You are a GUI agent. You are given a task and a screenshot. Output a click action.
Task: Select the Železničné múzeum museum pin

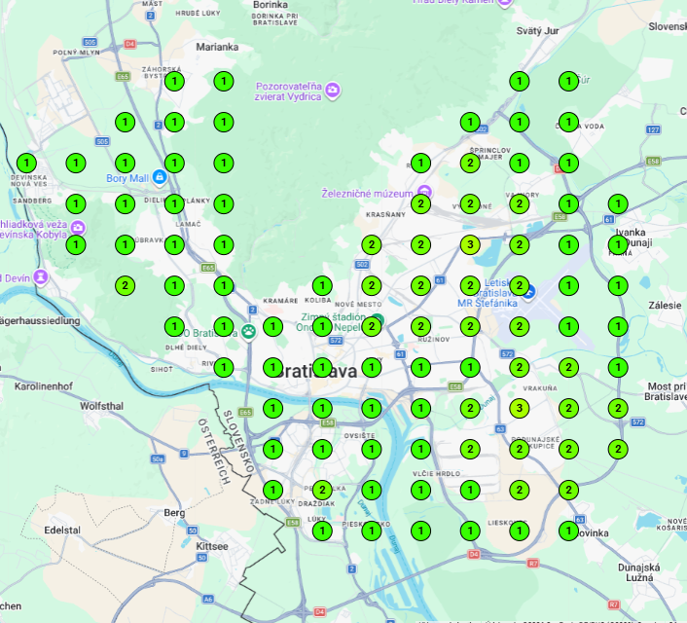click(x=423, y=193)
